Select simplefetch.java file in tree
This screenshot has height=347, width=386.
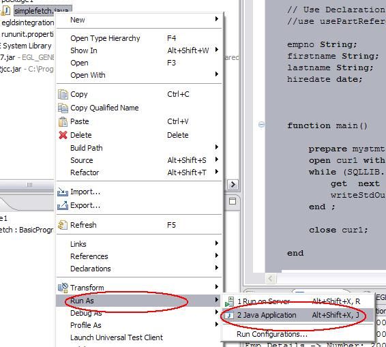tap(42, 11)
